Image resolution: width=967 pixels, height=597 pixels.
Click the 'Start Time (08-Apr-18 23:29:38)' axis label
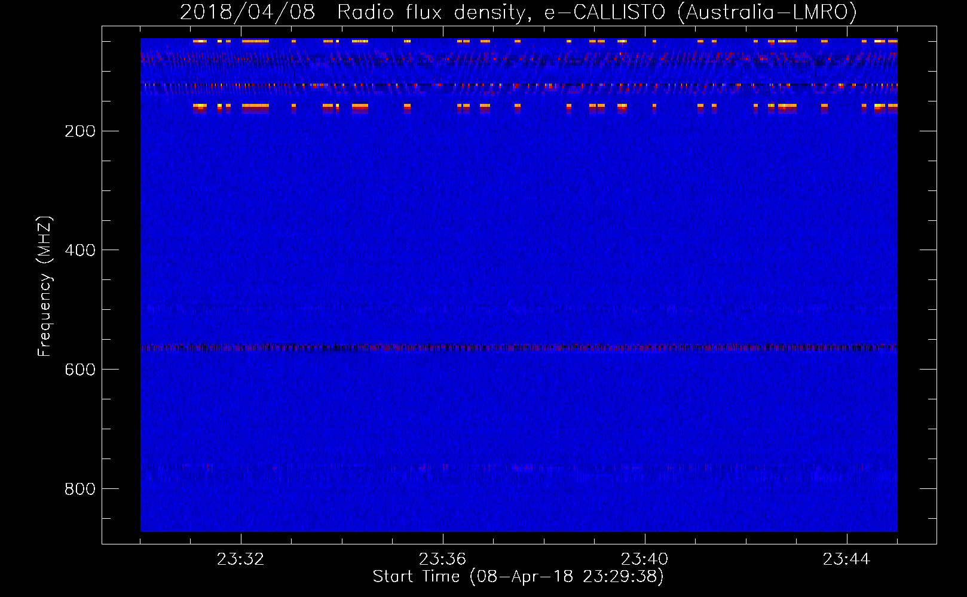coord(518,577)
